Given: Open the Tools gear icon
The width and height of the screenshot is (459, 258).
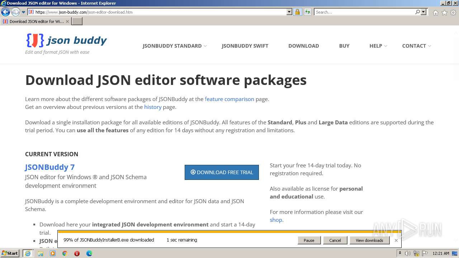Looking at the screenshot, I should 453,13.
